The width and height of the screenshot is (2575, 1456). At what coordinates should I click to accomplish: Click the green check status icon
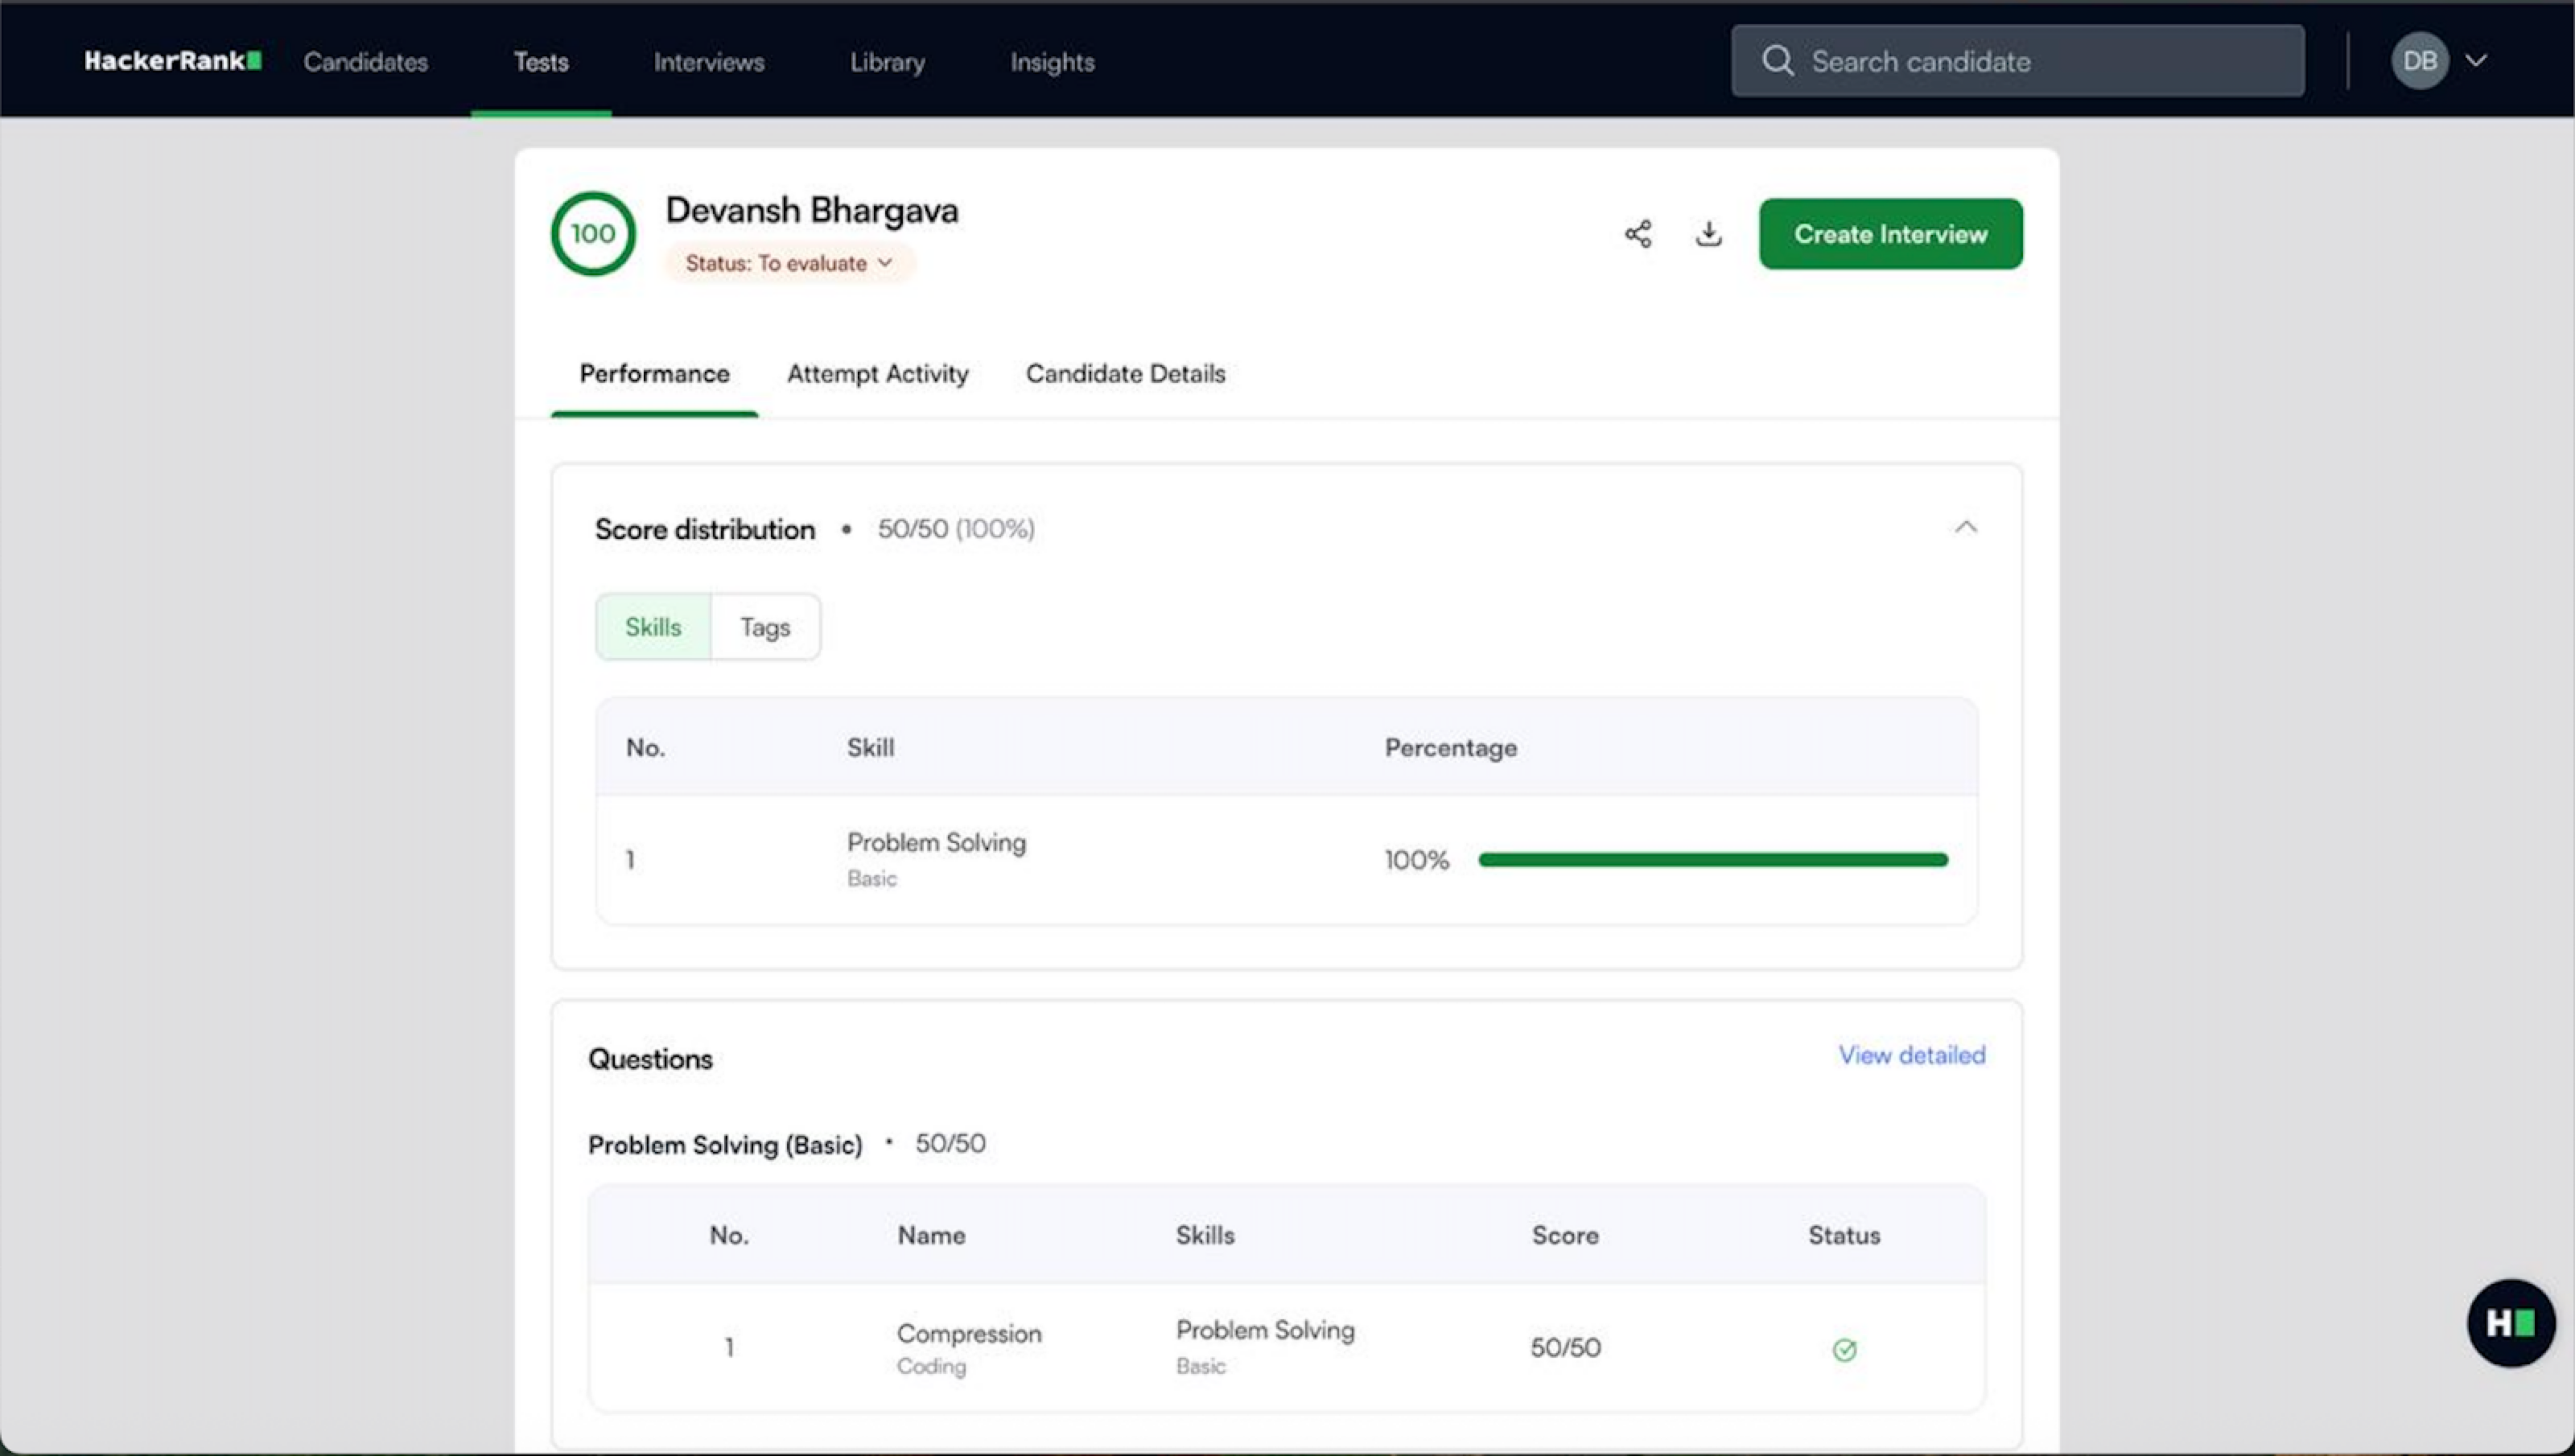pos(1844,1350)
